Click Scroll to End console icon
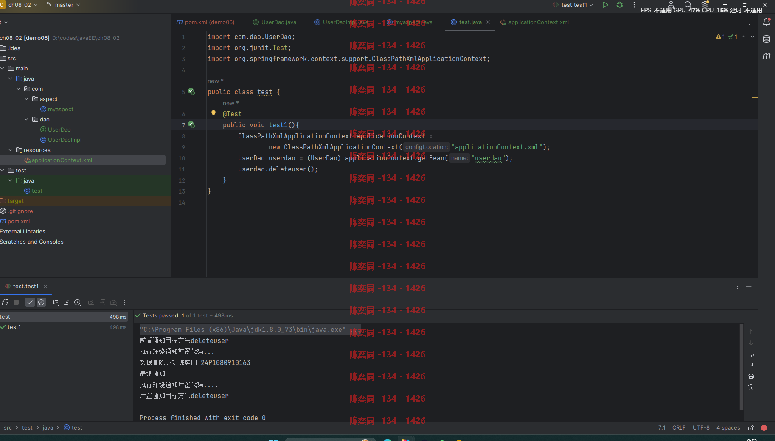This screenshot has width=775, height=441. click(x=751, y=365)
